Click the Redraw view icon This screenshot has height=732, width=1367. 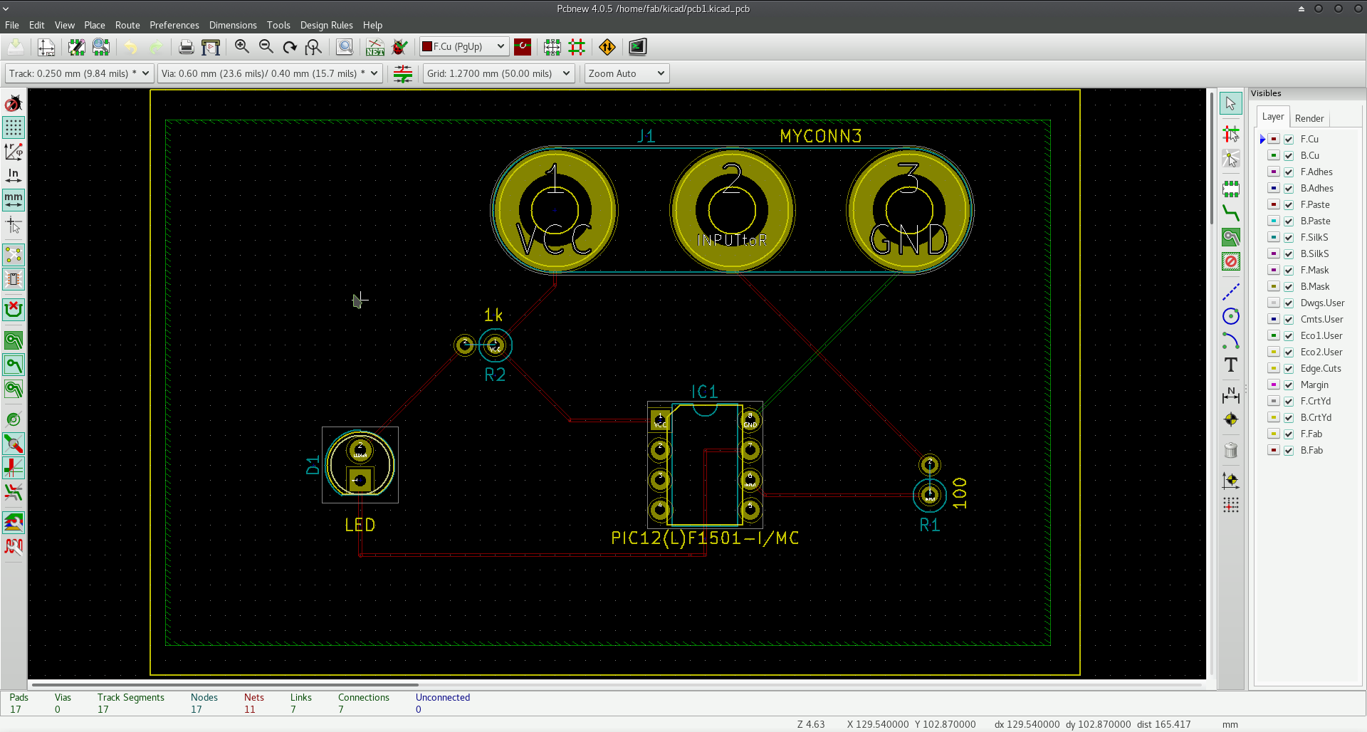(x=290, y=47)
